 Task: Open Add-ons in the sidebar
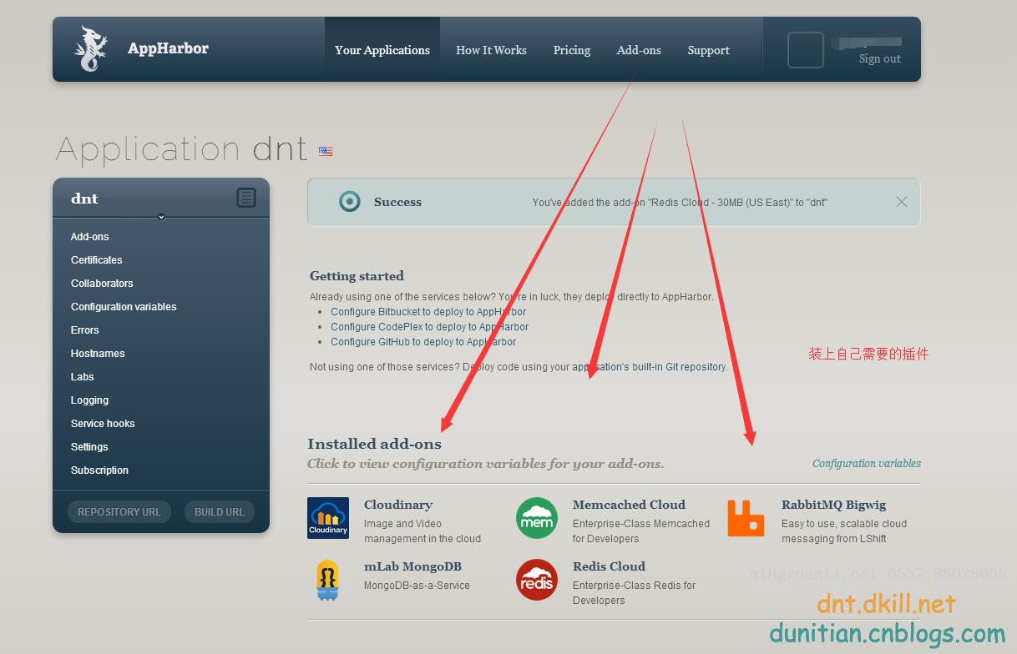[x=90, y=237]
